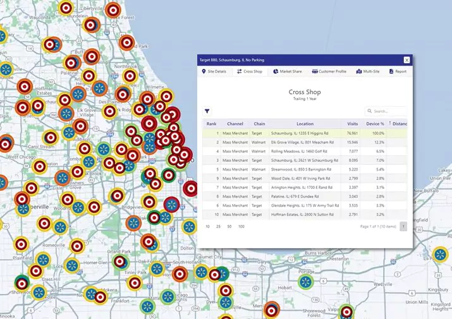The image size is (452, 319).
Task: Select Walmart marker near Dolton
Action: [x=189, y=227]
